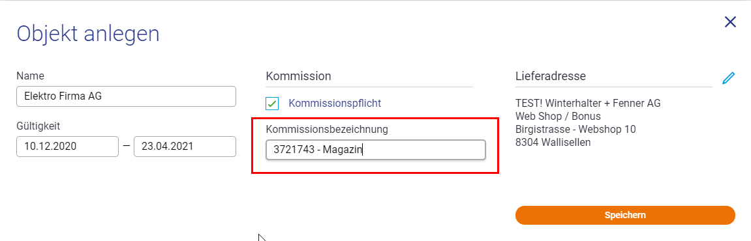Screen dimensions: 751x241
Task: Select the Web Shop / Bonus address line
Action: (558, 116)
